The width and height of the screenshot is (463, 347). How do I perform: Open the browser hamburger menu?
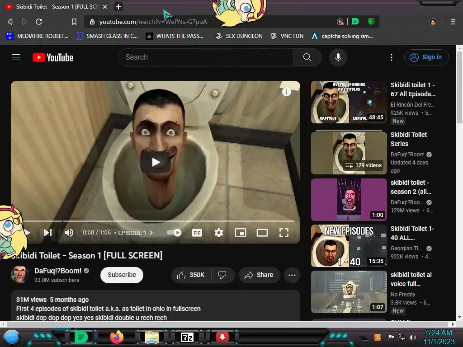[453, 22]
